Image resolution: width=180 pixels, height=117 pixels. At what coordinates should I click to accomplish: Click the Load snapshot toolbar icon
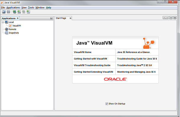pos(4,12)
